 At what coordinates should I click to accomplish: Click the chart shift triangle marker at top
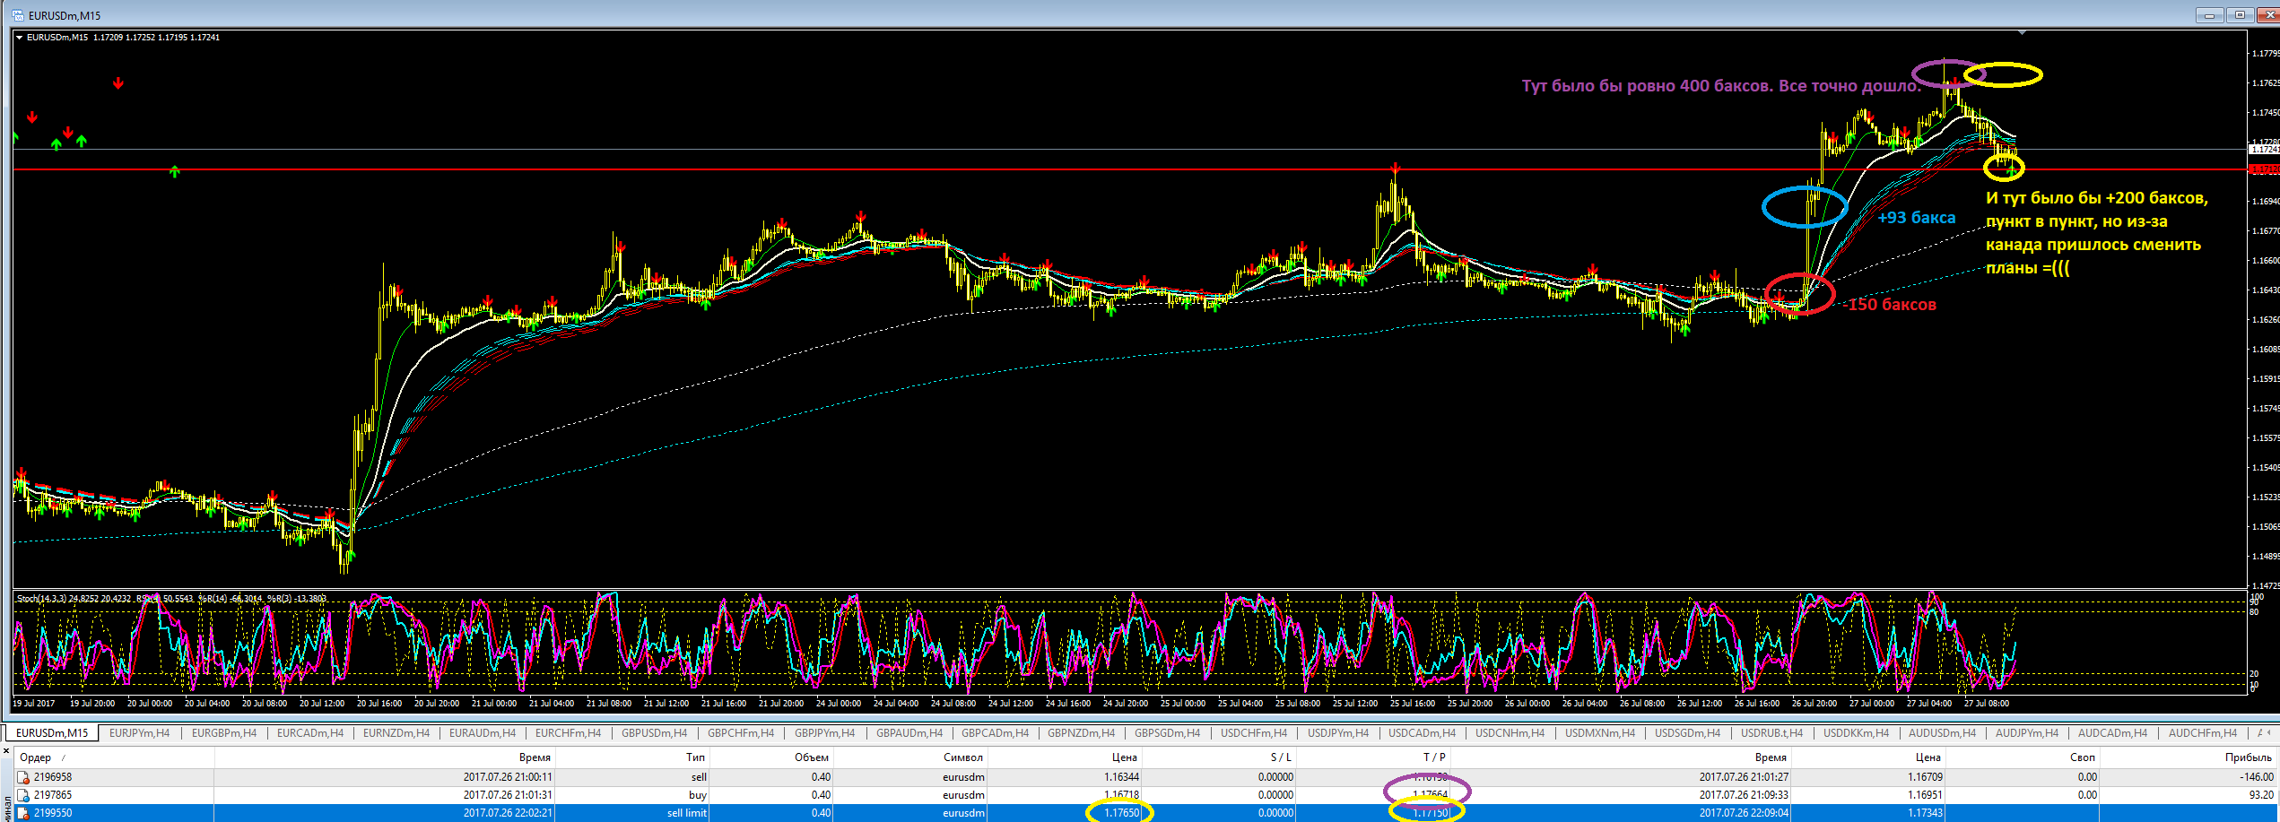point(2022,32)
